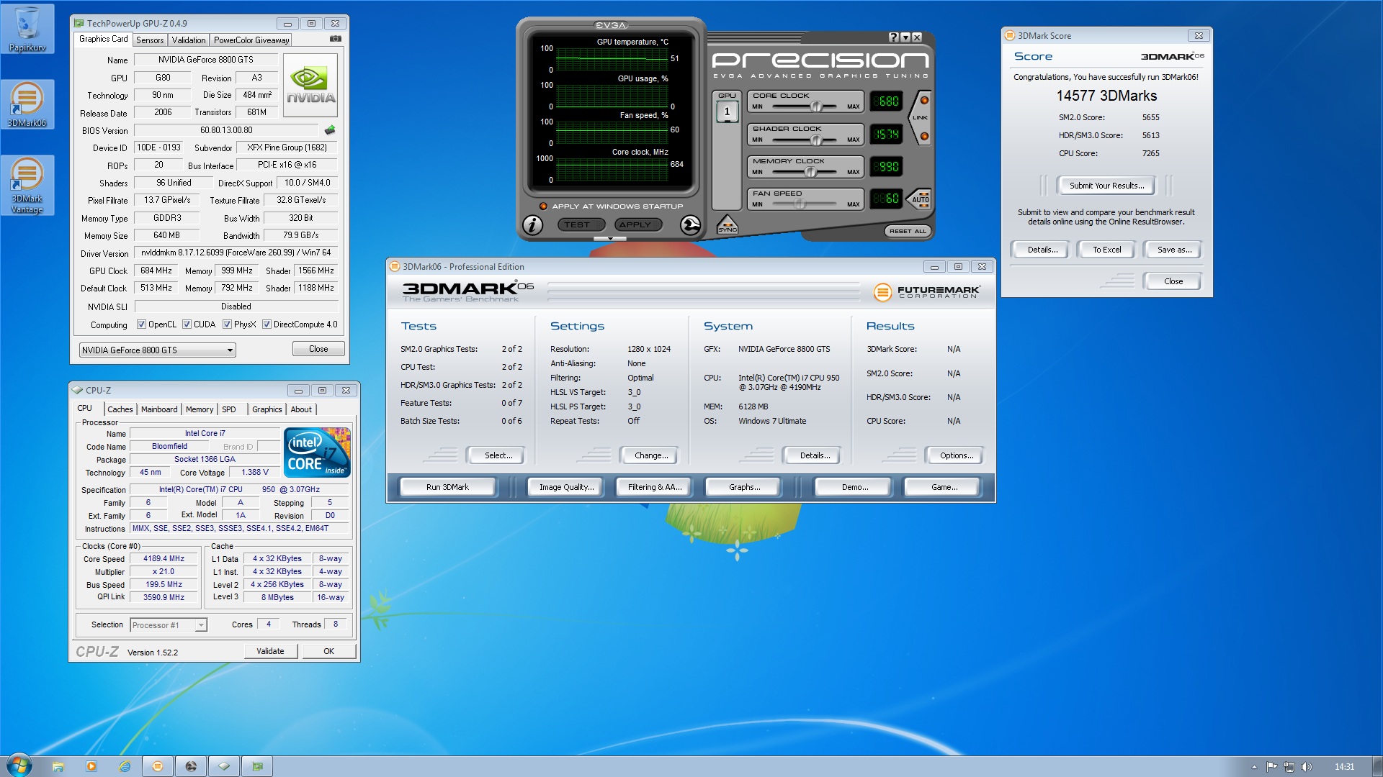This screenshot has height=777, width=1383.
Task: Open the 3DMark06 desktop shortcut
Action: pyautogui.click(x=27, y=105)
